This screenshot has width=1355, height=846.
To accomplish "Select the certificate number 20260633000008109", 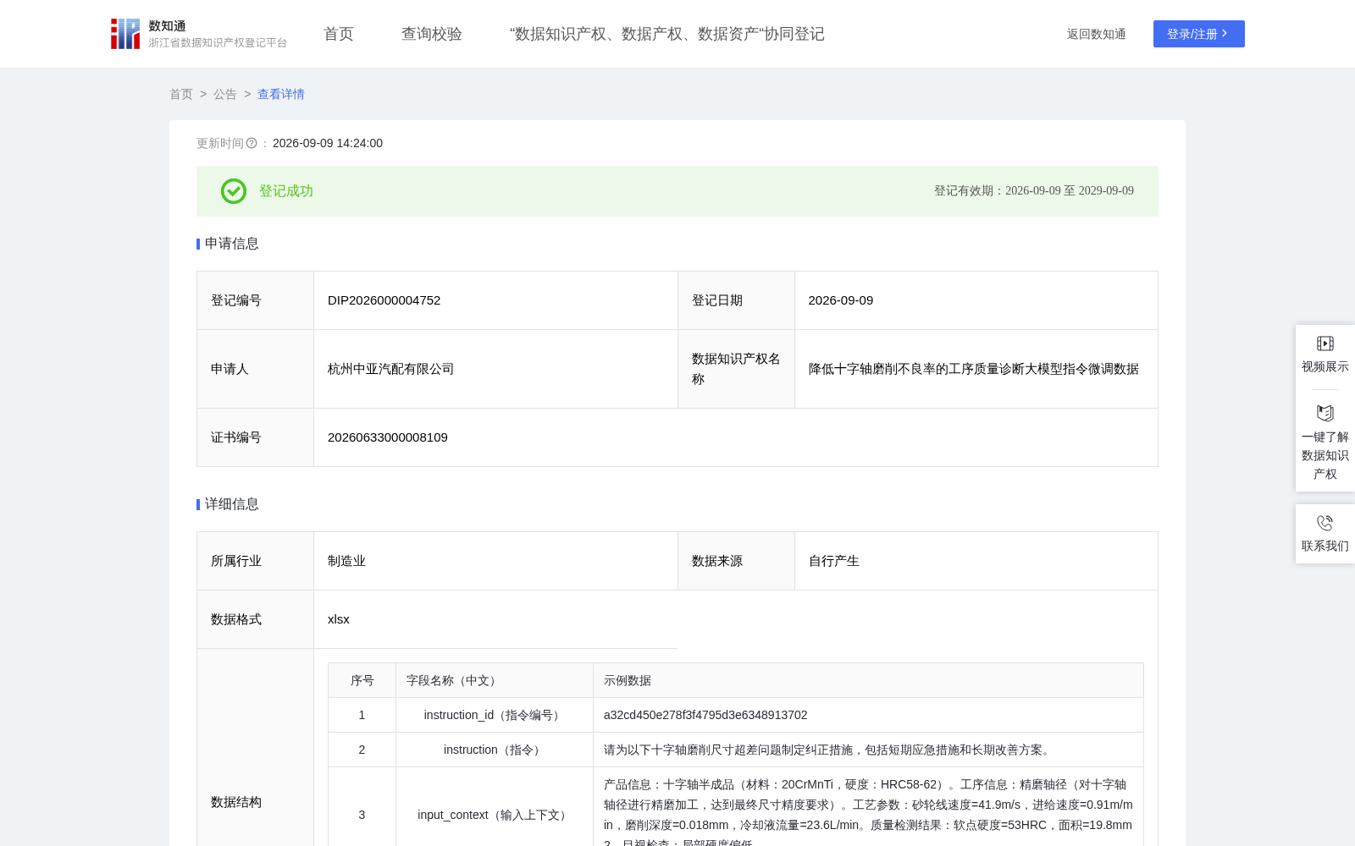I will click(x=388, y=437).
